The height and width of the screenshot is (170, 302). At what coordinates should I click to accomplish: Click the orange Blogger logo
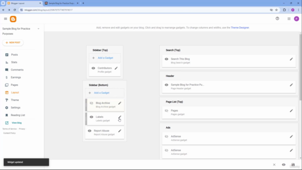(13, 19)
